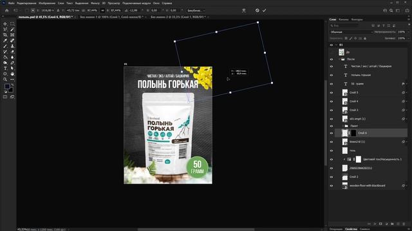Toggle the reference point checkbox
The height and width of the screenshot is (231, 412).
(27, 10)
